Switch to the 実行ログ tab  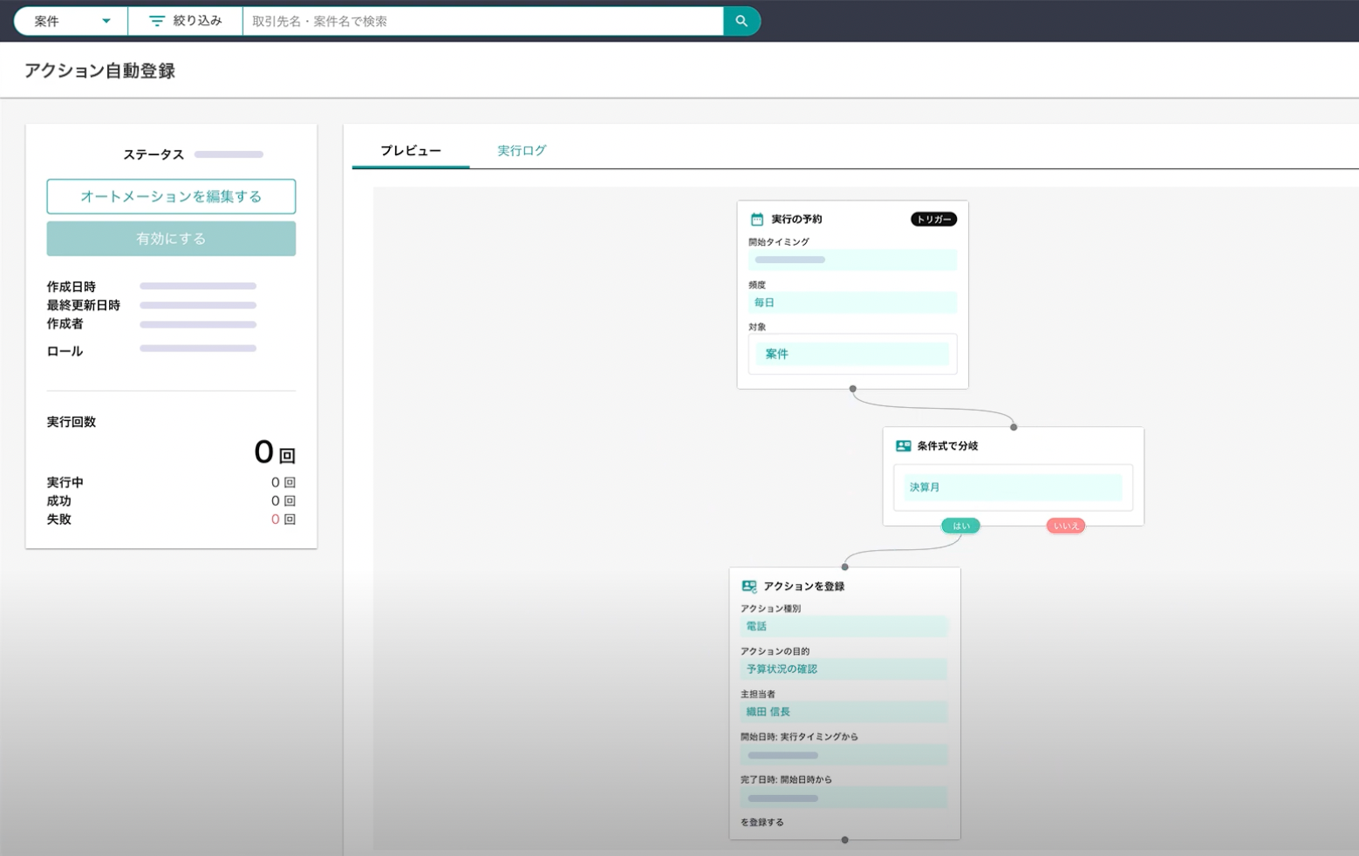(522, 151)
